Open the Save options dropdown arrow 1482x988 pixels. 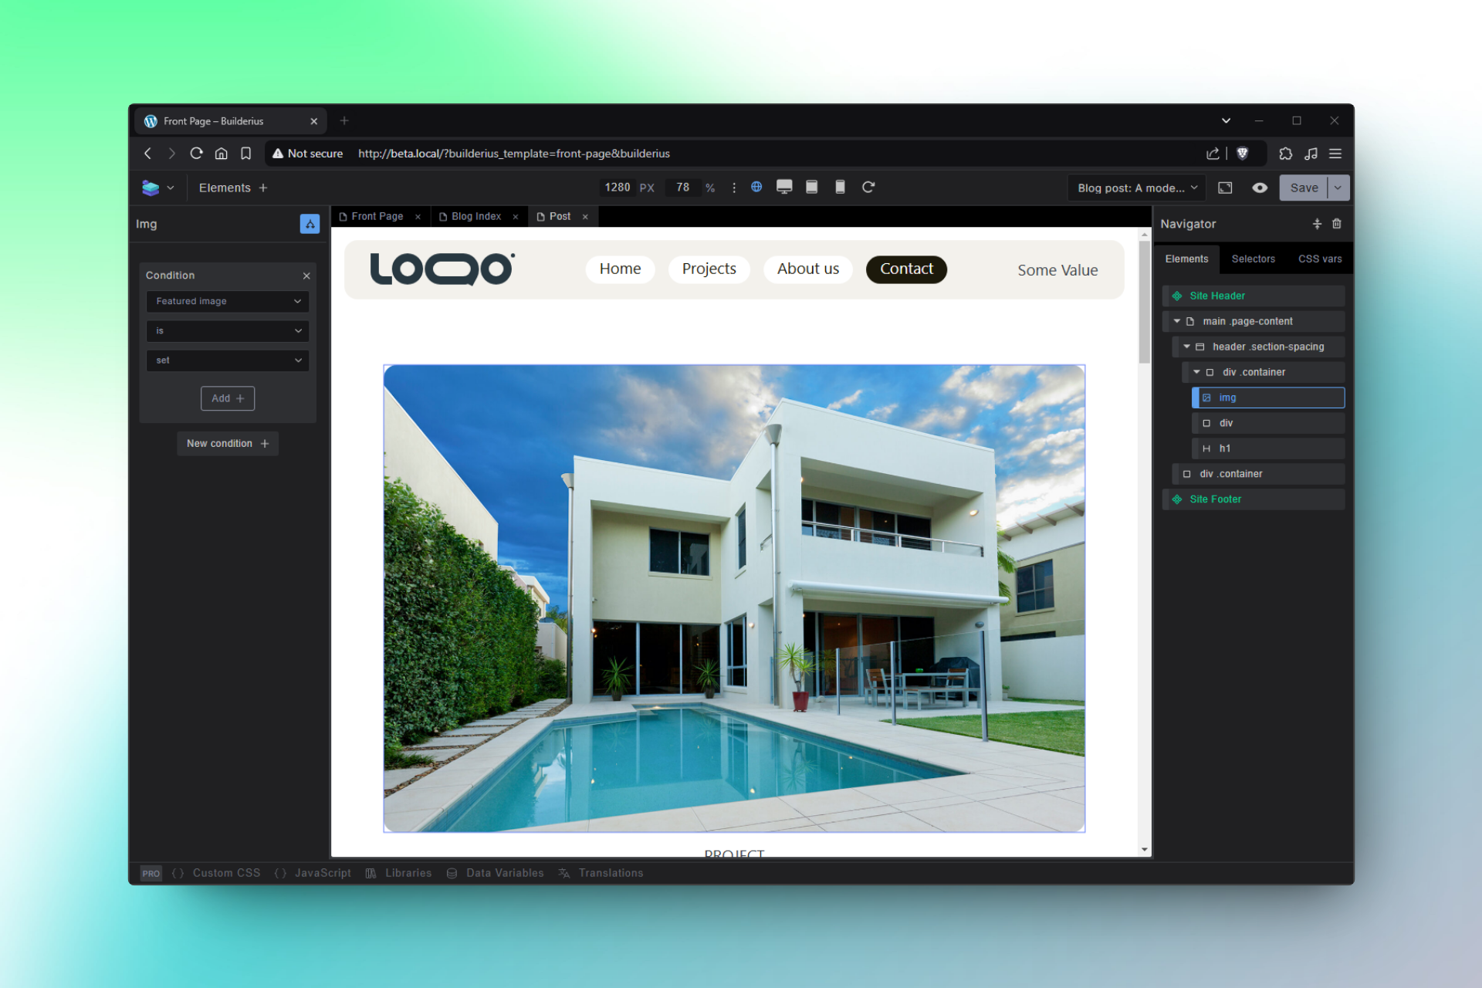click(1338, 188)
